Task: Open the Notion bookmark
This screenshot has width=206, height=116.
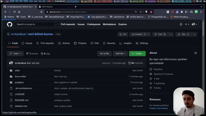Action: (x=9, y=17)
